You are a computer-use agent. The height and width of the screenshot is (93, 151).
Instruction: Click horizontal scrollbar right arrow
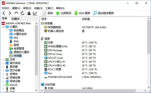(x=145, y=90)
